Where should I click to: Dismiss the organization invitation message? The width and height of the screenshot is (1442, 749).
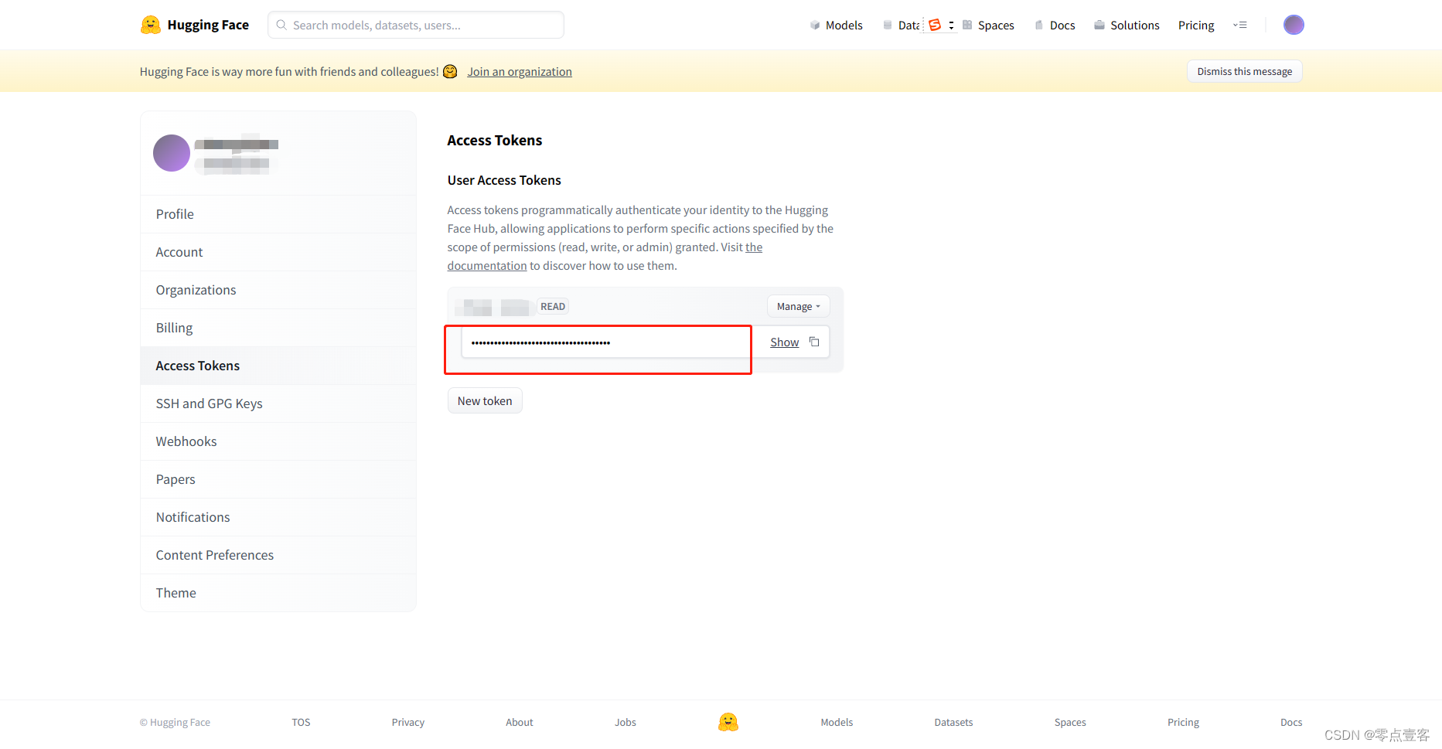1244,70
